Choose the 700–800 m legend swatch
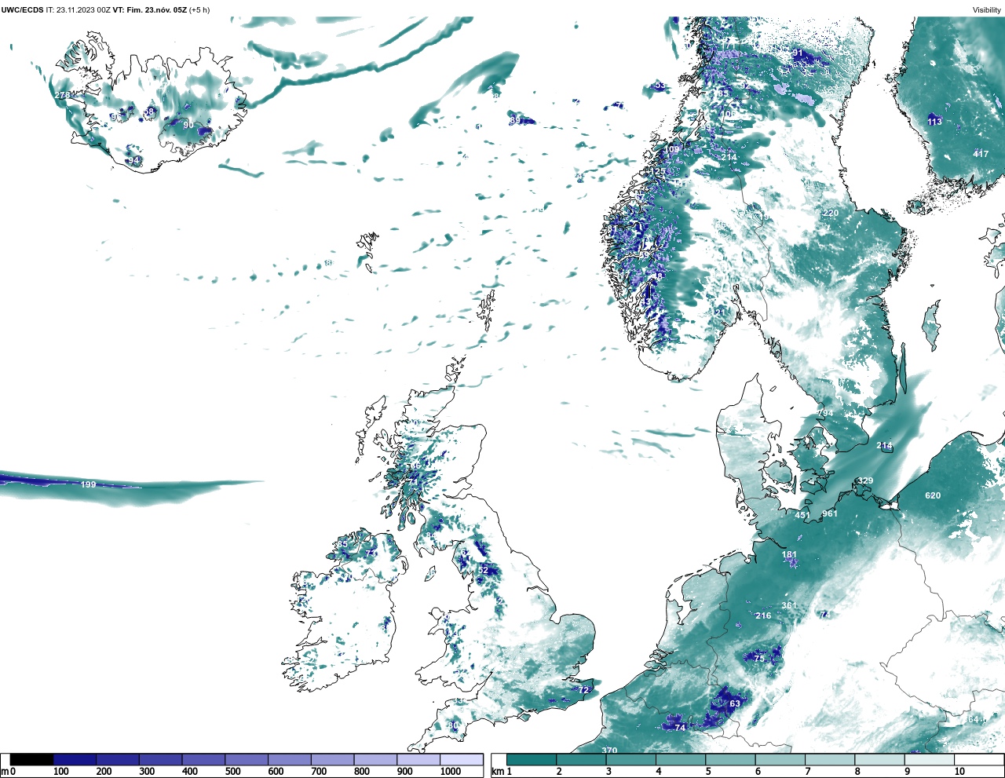 coord(332,759)
